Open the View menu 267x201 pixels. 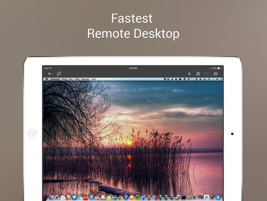pyautogui.click(x=77, y=79)
